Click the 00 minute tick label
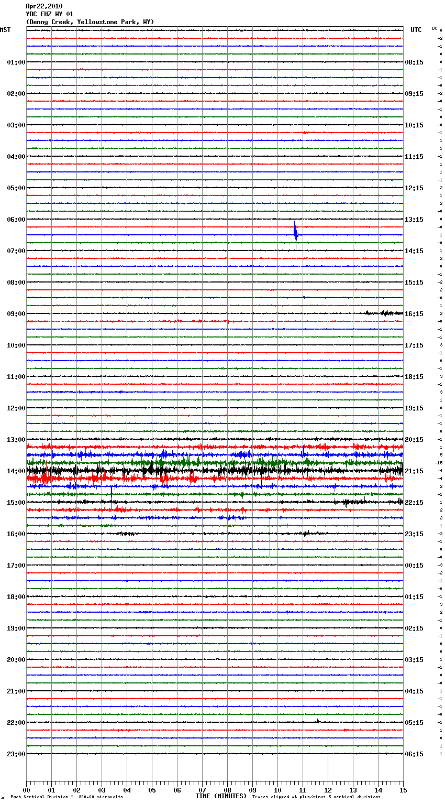445x804 pixels. coord(26,790)
